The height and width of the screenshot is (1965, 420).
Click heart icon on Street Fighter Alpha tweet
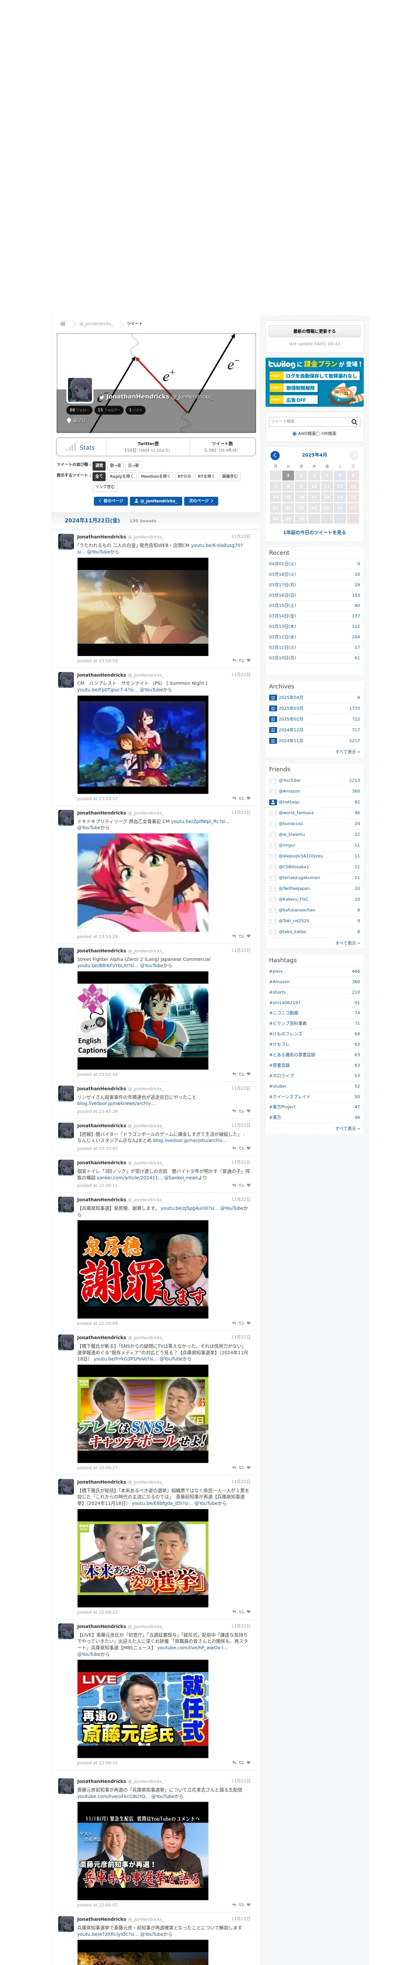pyautogui.click(x=249, y=1074)
